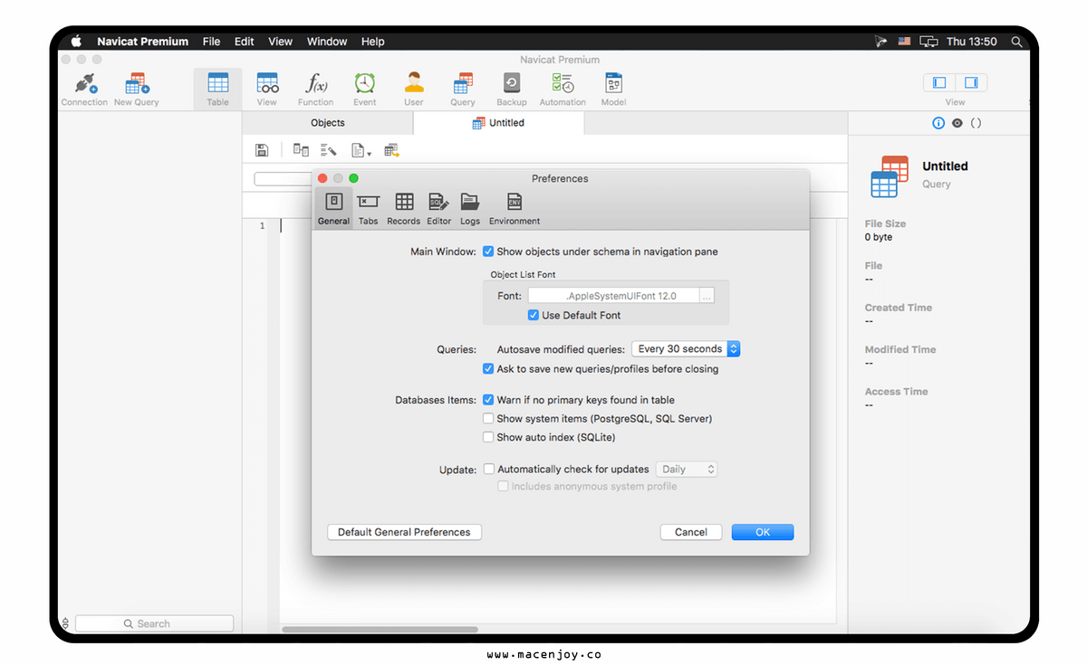This screenshot has height=665, width=1087.
Task: Switch to the Untitled query tab
Action: tap(498, 123)
